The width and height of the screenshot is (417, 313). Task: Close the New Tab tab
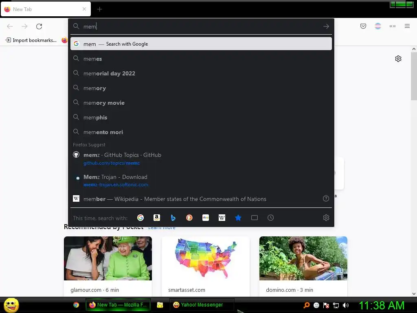point(84,9)
